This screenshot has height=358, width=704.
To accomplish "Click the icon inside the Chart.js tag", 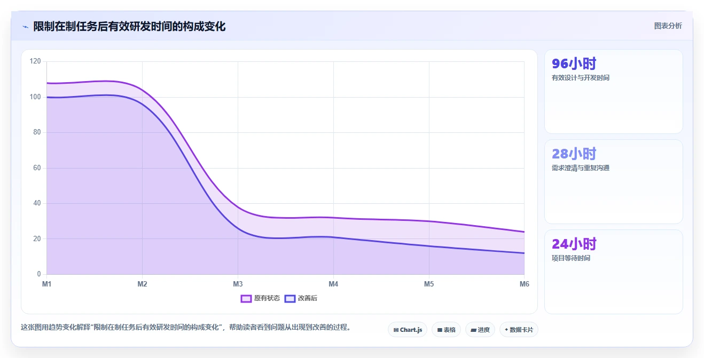I will 396,330.
